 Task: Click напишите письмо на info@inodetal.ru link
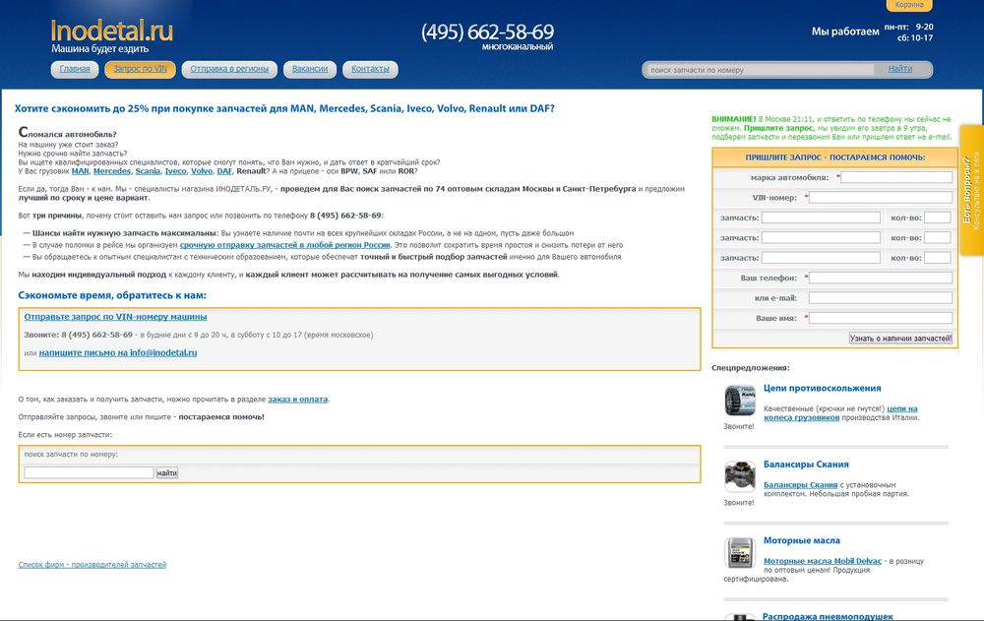[118, 353]
